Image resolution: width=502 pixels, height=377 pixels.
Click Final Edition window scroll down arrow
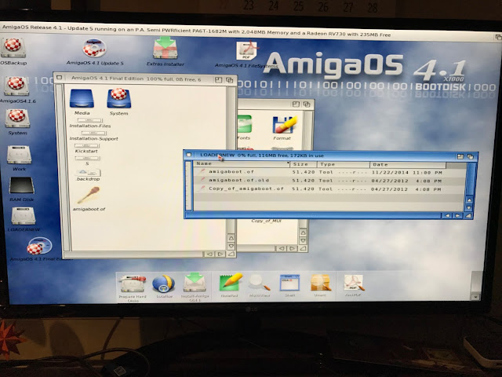[x=231, y=246]
